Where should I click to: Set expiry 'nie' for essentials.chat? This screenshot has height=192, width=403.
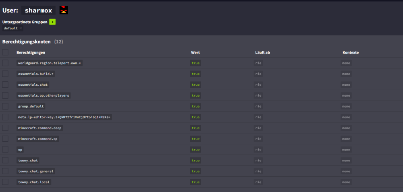(x=258, y=85)
